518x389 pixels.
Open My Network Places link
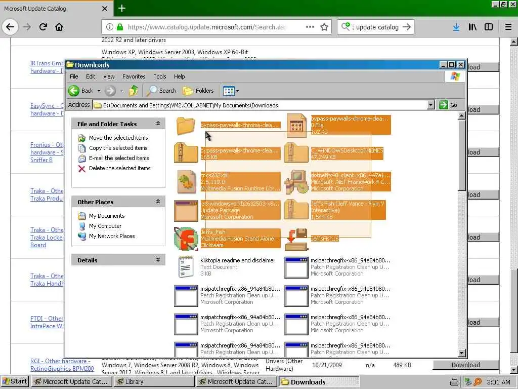[112, 236]
